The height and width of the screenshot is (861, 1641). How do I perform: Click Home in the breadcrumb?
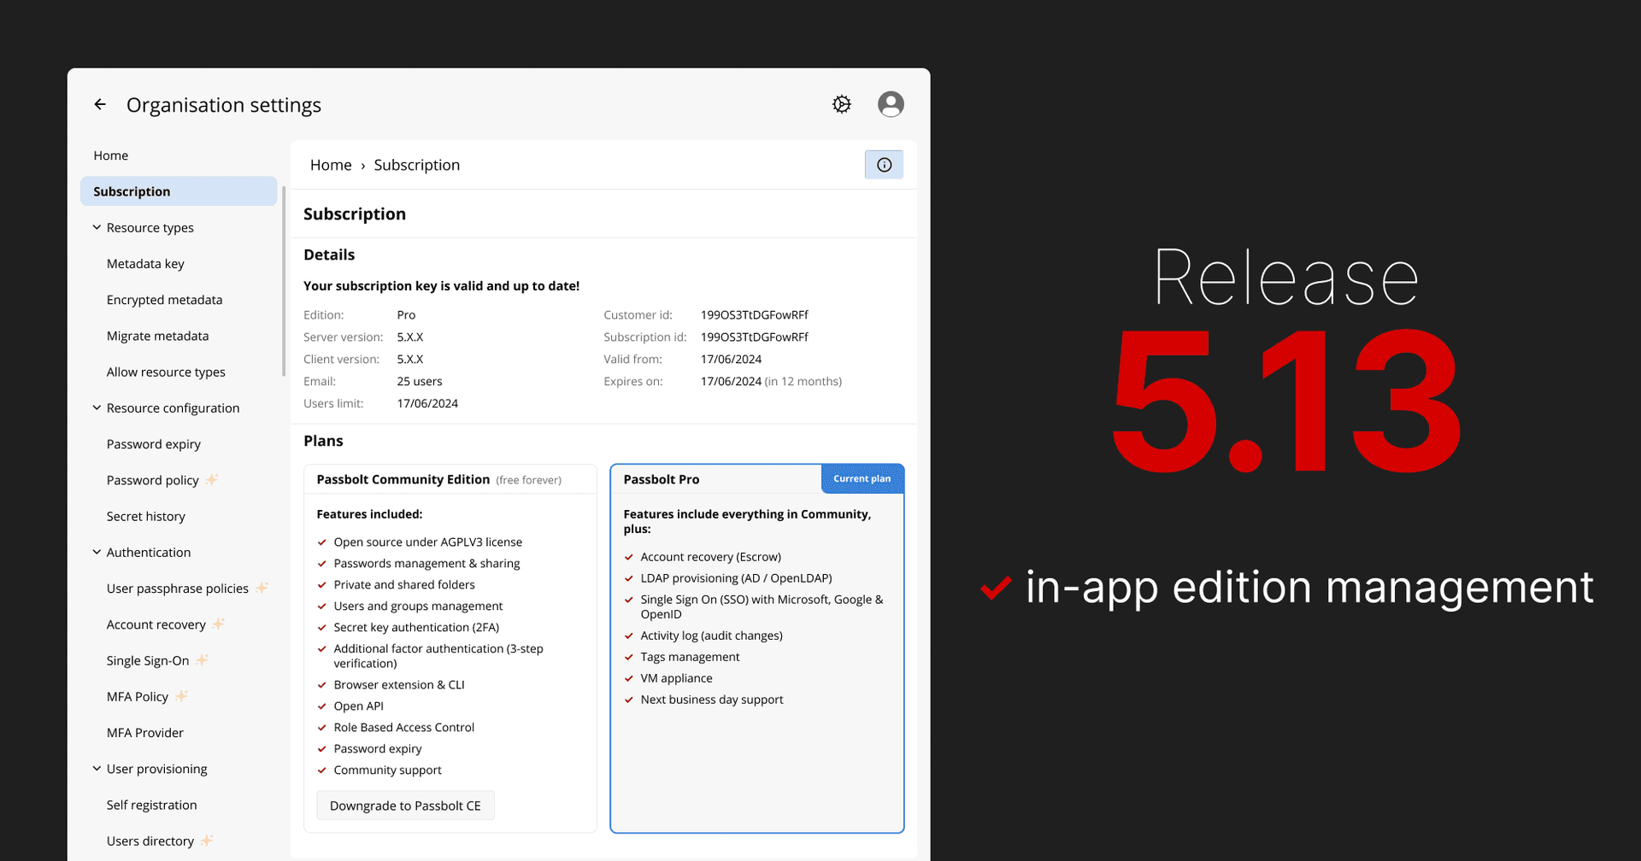pyautogui.click(x=331, y=165)
